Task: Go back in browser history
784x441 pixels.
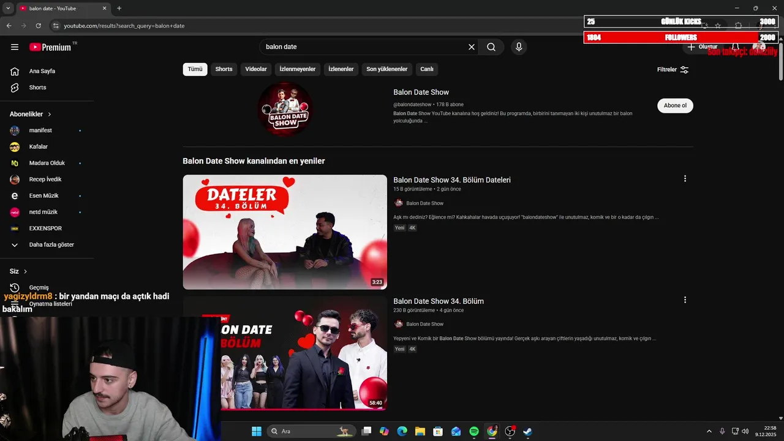Action: (9, 26)
